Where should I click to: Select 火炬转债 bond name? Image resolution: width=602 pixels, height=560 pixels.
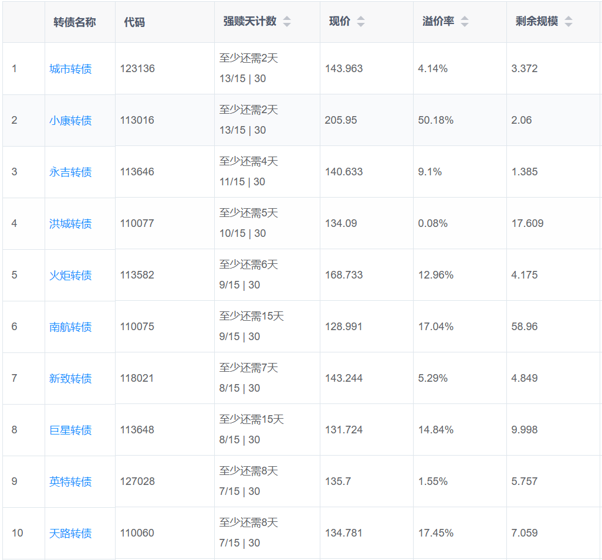click(70, 276)
